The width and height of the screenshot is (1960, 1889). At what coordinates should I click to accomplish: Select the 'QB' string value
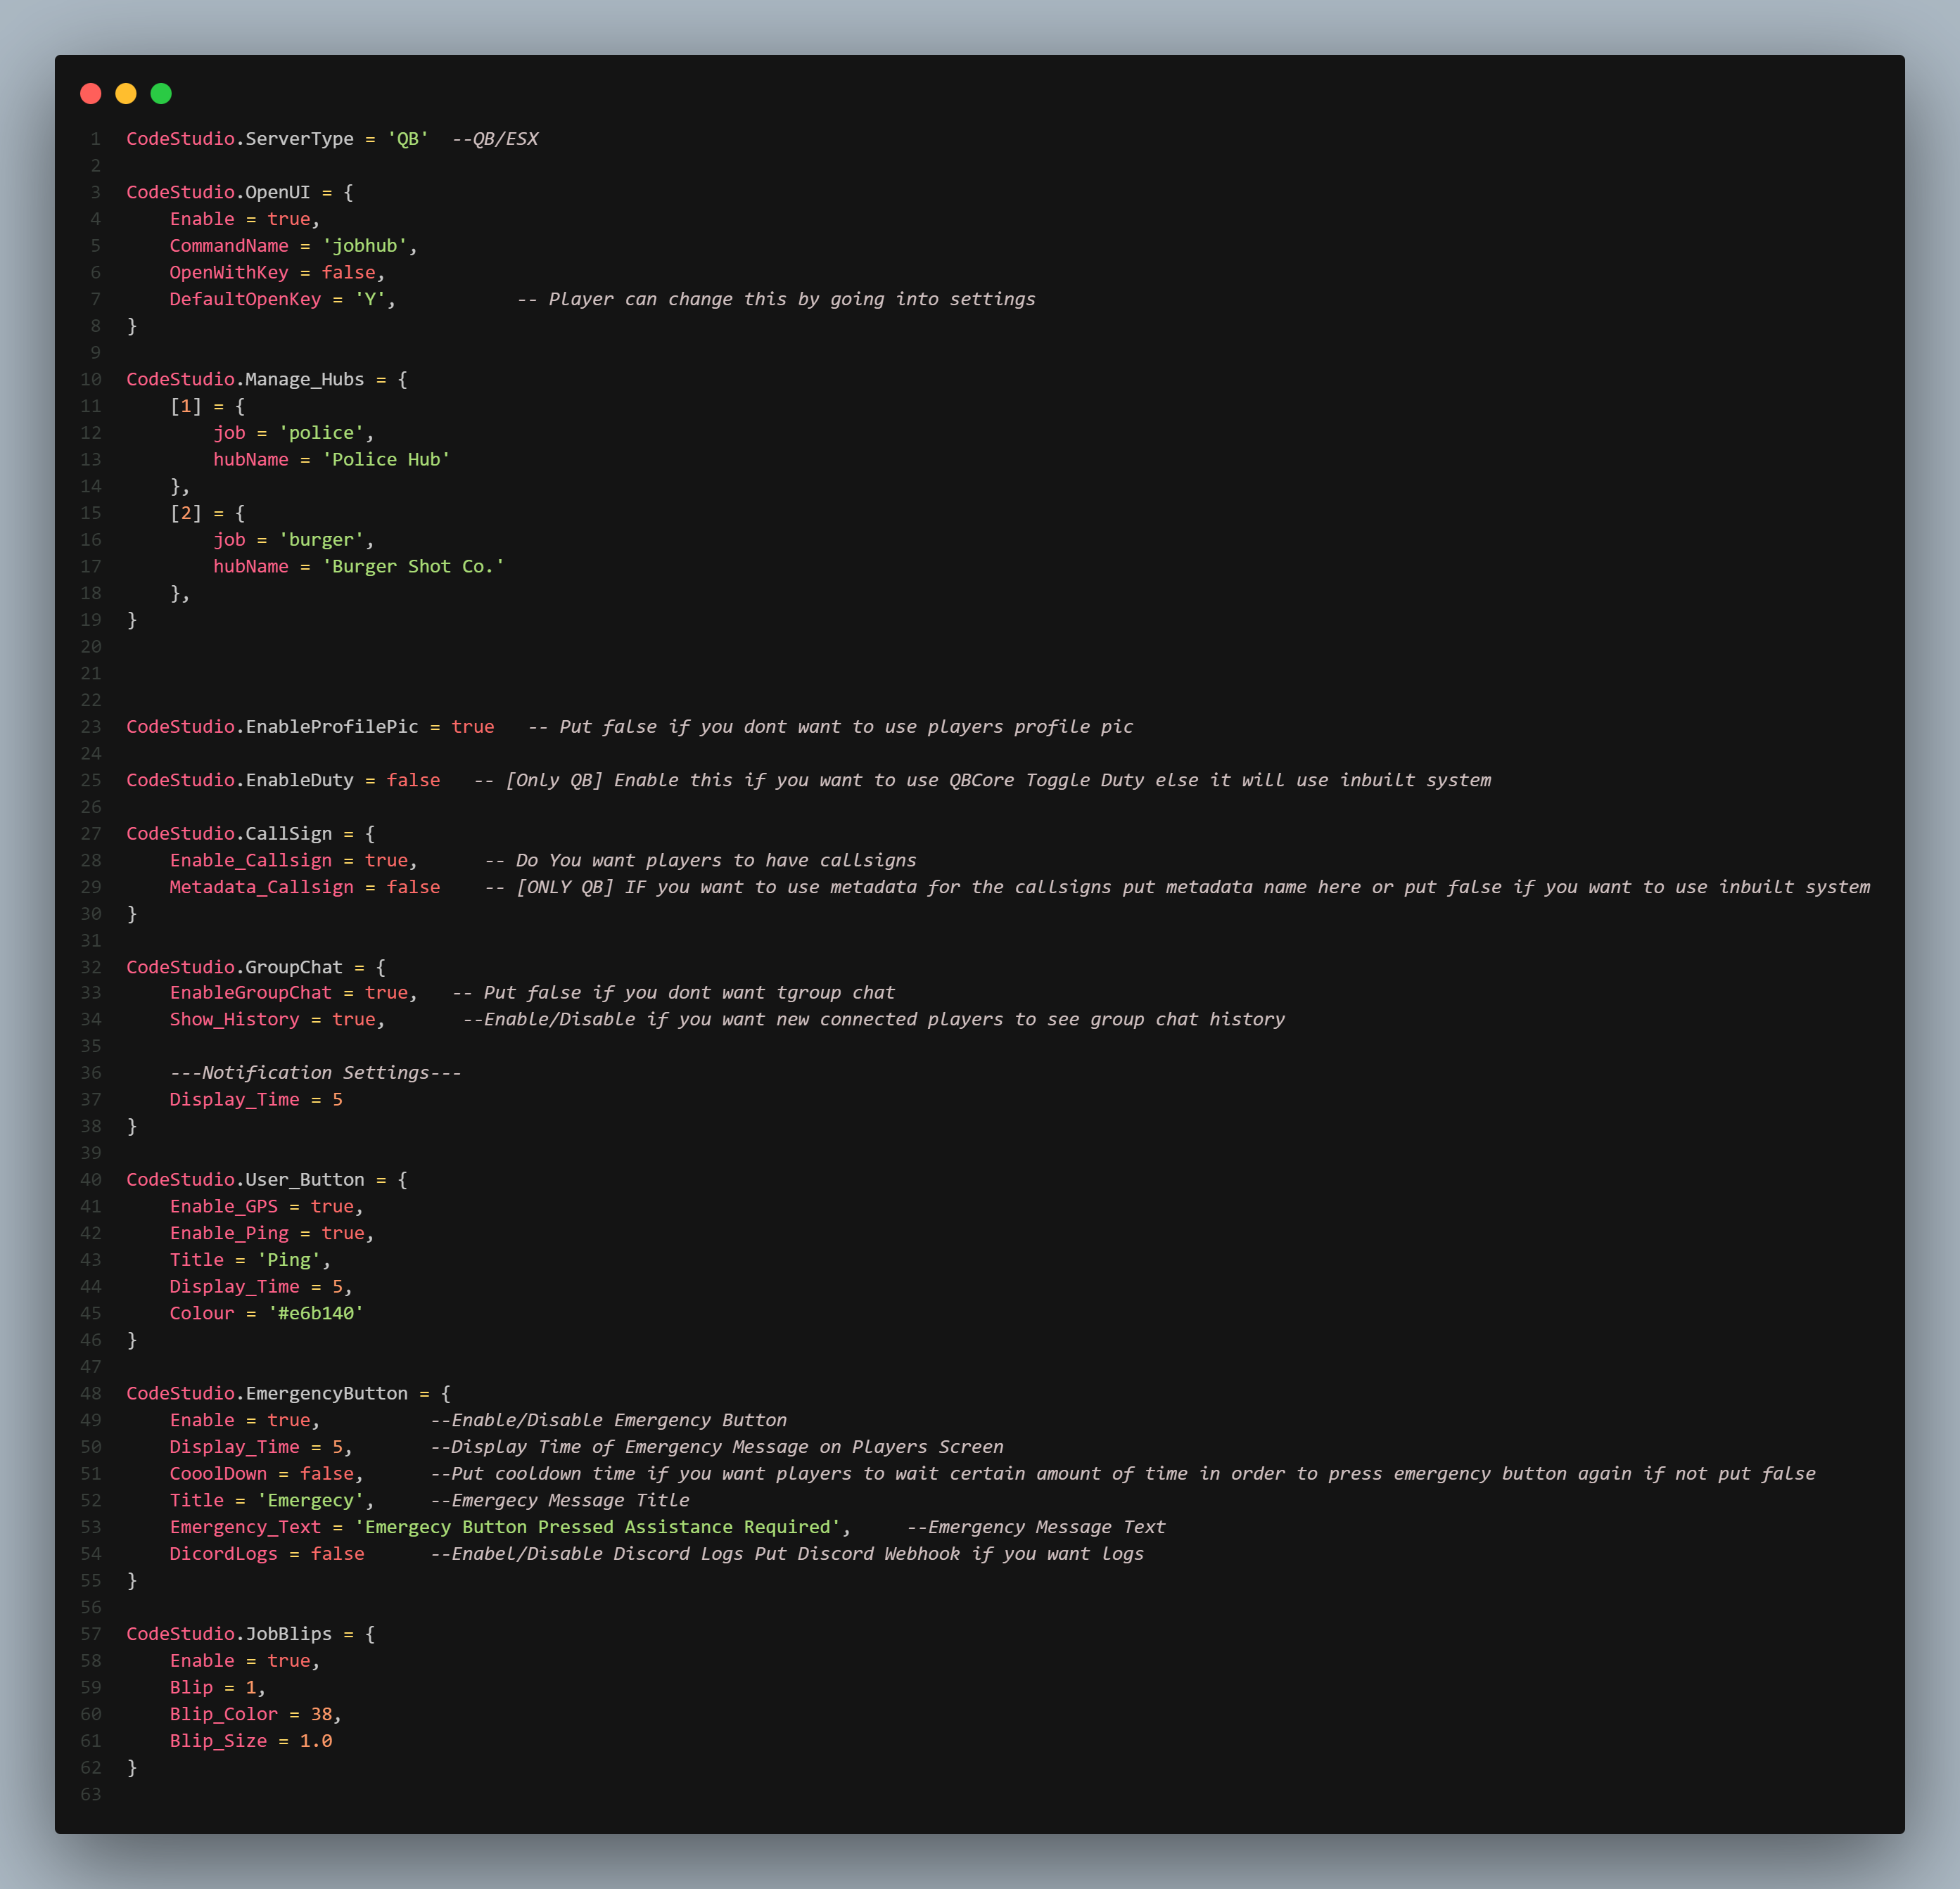[408, 139]
